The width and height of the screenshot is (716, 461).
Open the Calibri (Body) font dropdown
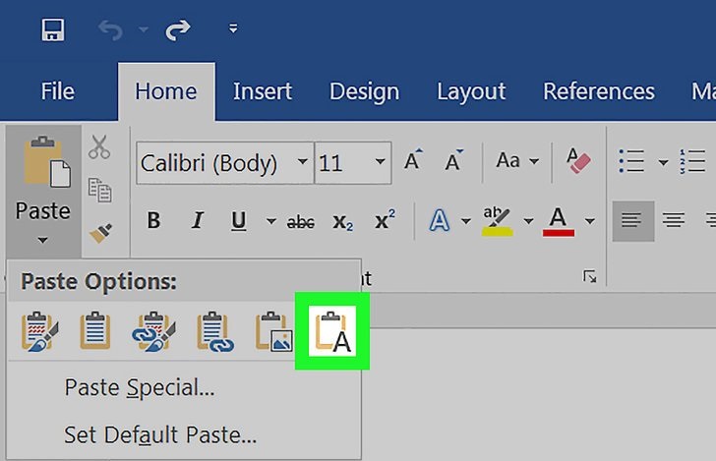(x=303, y=162)
